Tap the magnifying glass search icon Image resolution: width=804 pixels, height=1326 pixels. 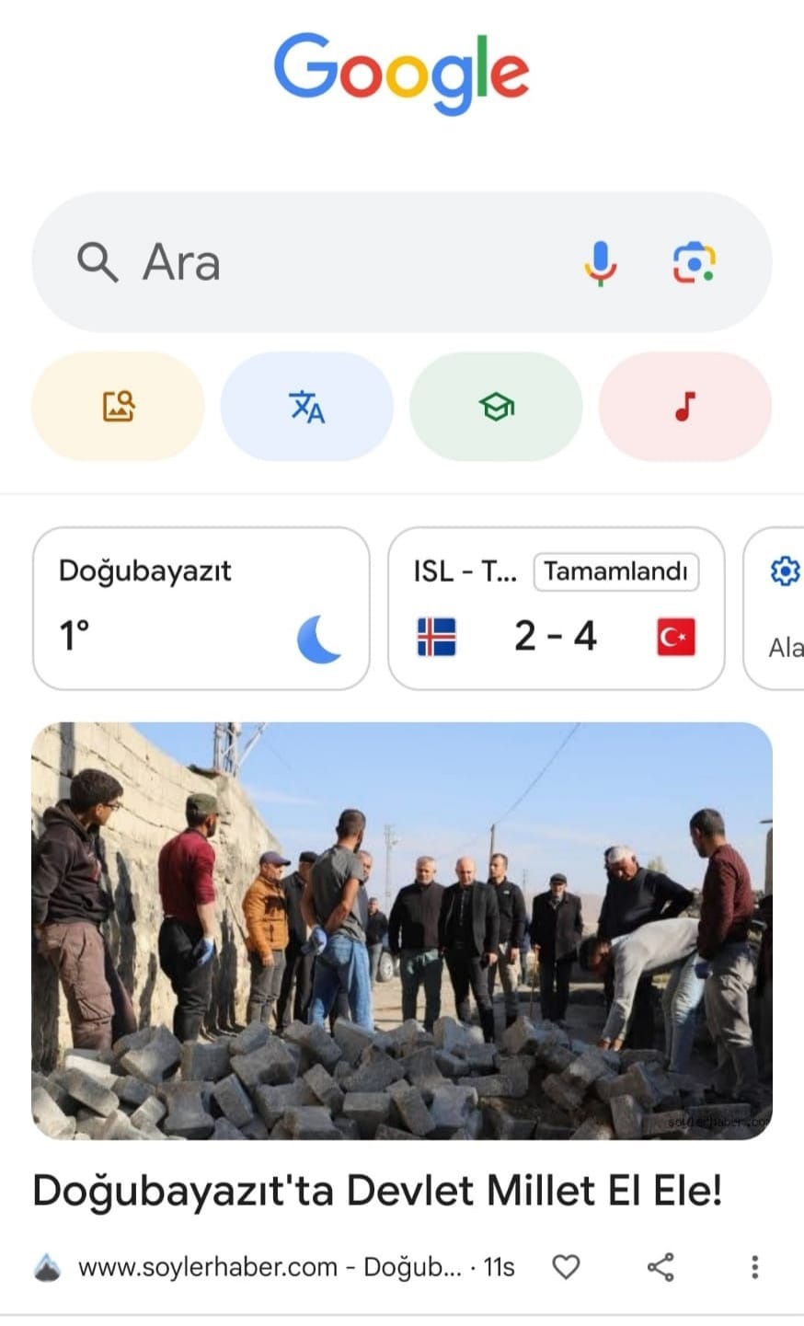(98, 262)
